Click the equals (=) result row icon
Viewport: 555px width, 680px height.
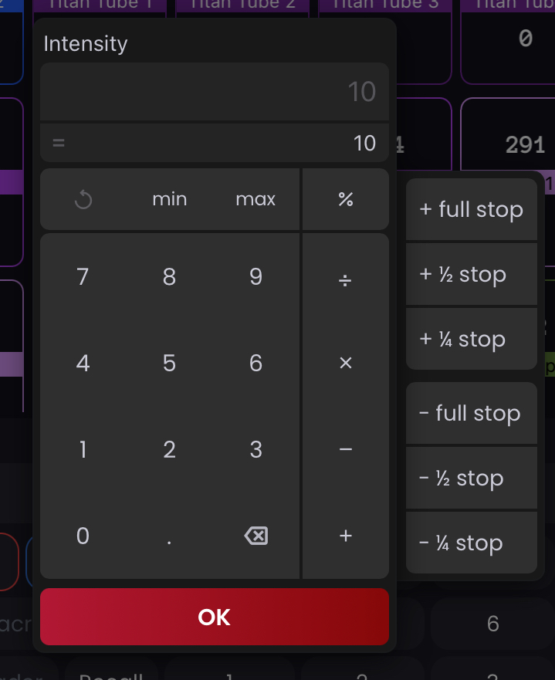59,143
